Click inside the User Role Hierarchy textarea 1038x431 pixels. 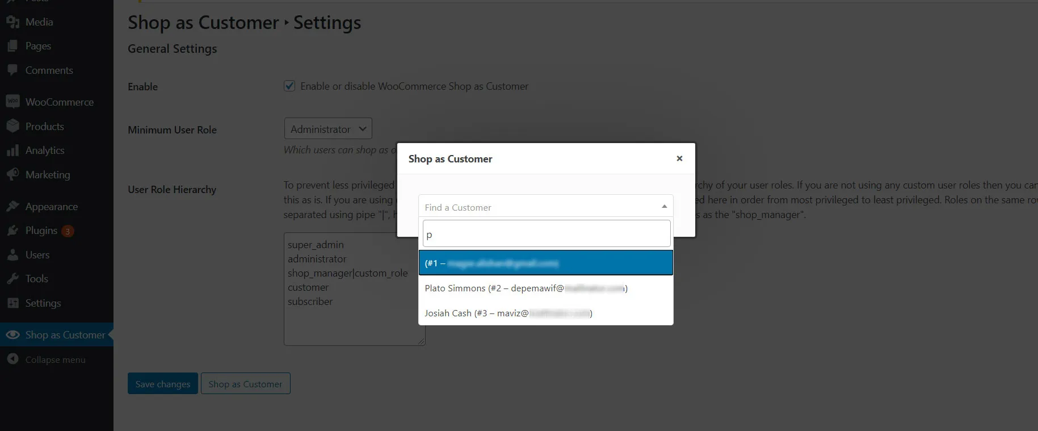[355, 288]
